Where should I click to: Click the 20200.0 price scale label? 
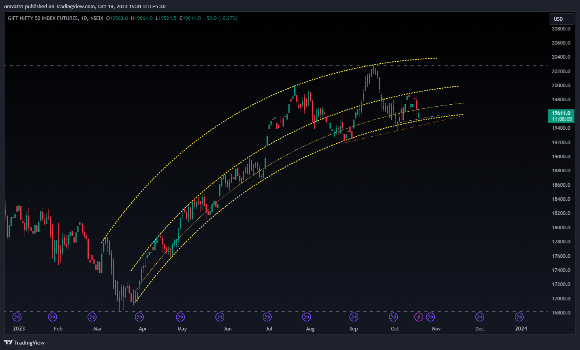561,71
